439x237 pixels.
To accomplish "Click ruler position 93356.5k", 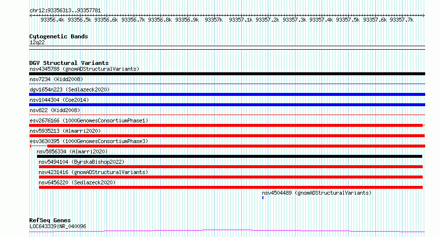I will pos(79,20).
